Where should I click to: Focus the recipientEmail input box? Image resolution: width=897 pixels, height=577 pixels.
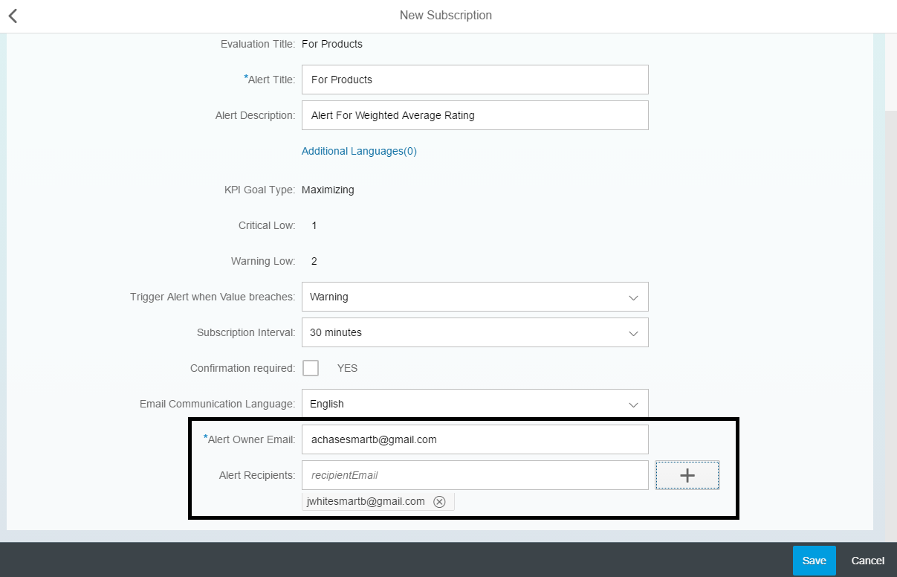[475, 475]
